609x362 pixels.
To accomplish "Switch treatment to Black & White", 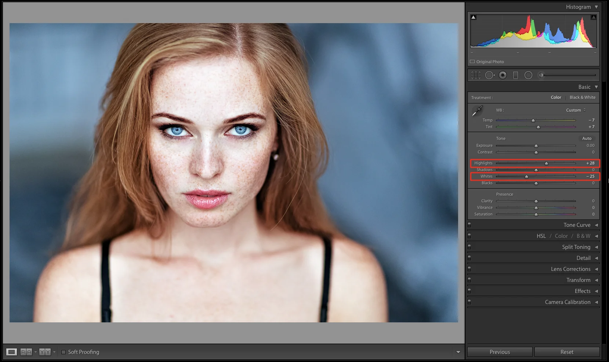I will 582,97.
